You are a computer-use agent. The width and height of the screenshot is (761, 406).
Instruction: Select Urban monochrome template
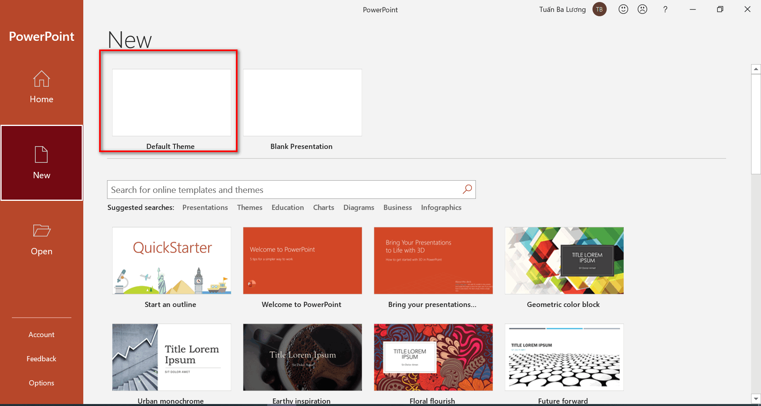point(171,357)
